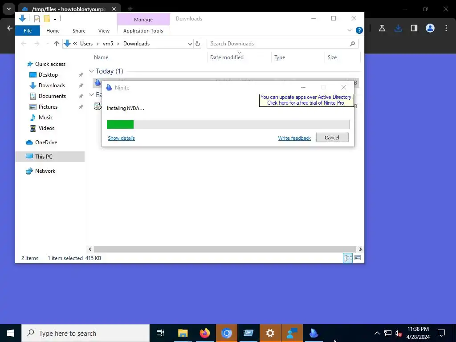Click the Ninite Pro trial tooltip

306,100
